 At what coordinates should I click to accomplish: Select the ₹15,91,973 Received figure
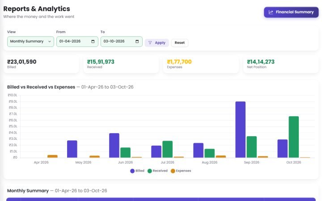coord(101,62)
